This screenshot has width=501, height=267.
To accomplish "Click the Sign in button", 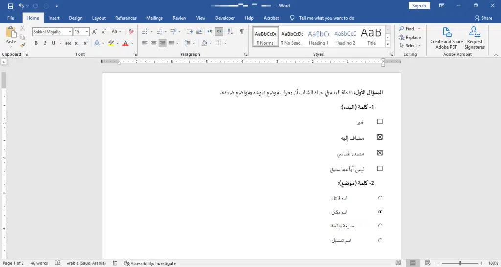I will tap(419, 6).
